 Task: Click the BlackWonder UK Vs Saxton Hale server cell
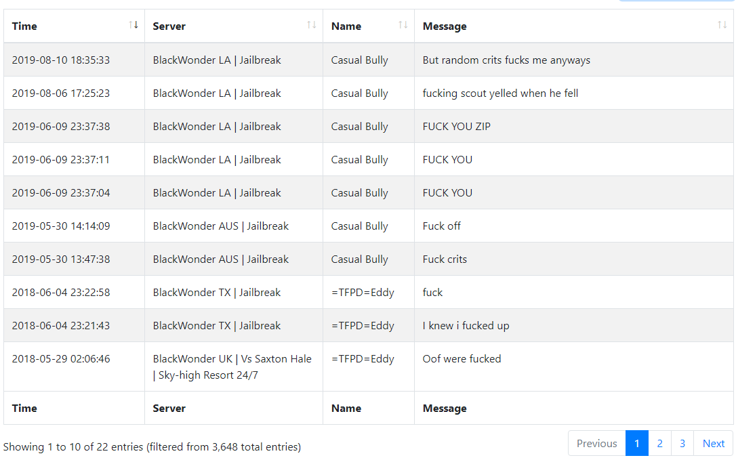point(233,367)
